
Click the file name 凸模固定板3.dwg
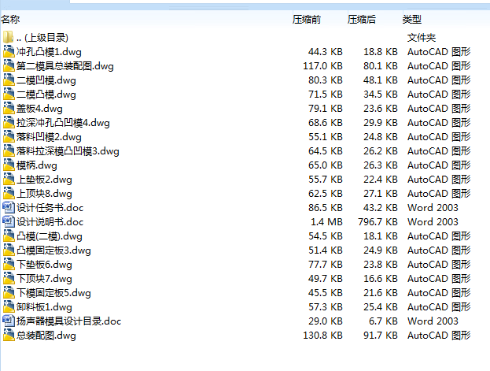(x=53, y=250)
